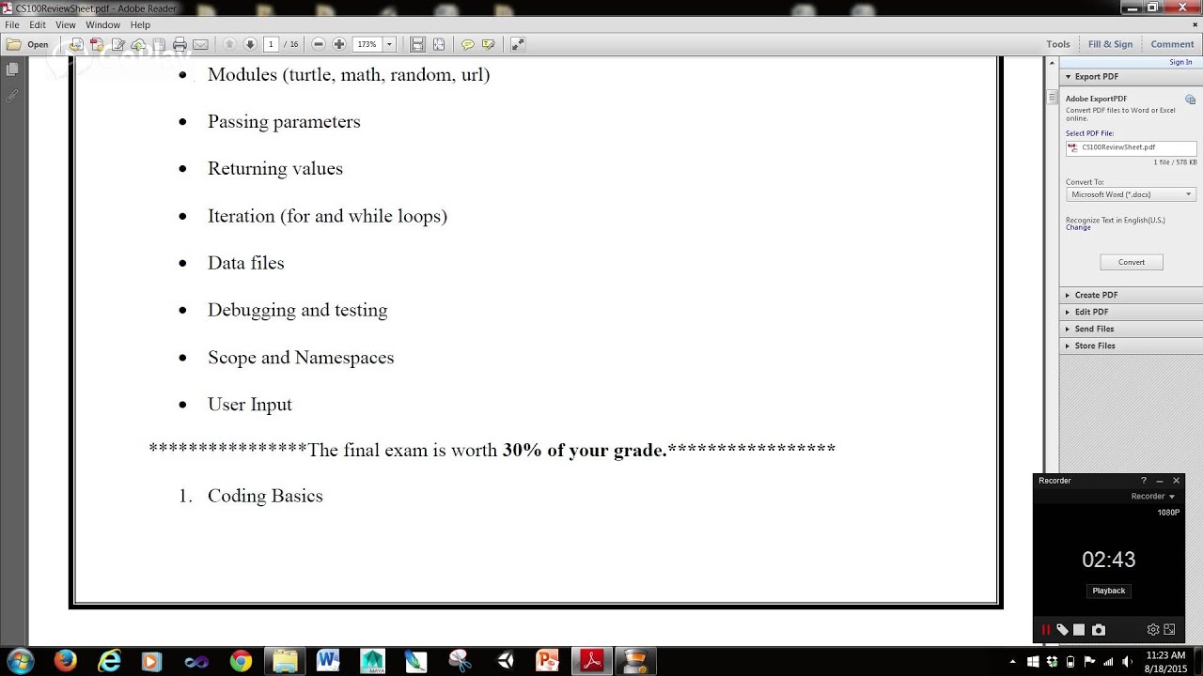This screenshot has height=676, width=1203.
Task: Click the Recorder tag marker icon
Action: point(1062,630)
